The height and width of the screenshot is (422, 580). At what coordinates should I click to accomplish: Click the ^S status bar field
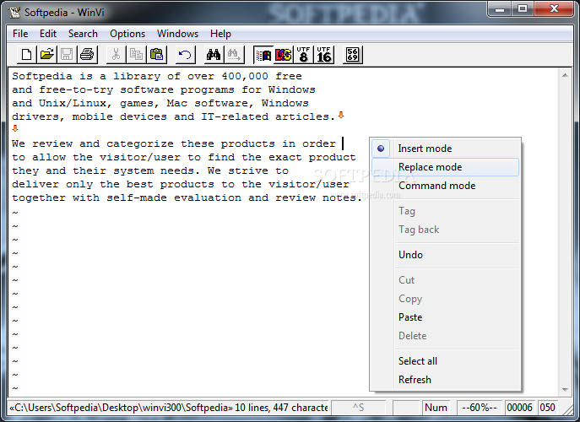click(x=358, y=408)
